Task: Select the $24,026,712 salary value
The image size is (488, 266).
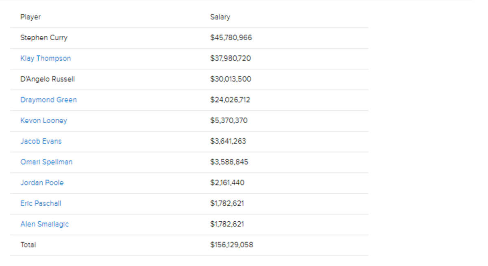Action: click(230, 100)
